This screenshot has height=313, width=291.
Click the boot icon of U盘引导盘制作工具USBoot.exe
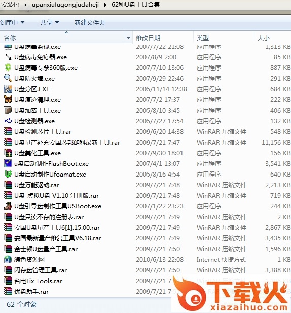point(8,206)
